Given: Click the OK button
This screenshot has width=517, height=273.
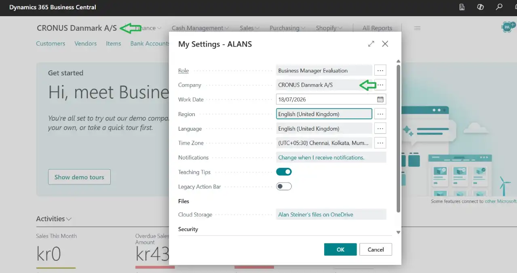Looking at the screenshot, I should click(340, 250).
